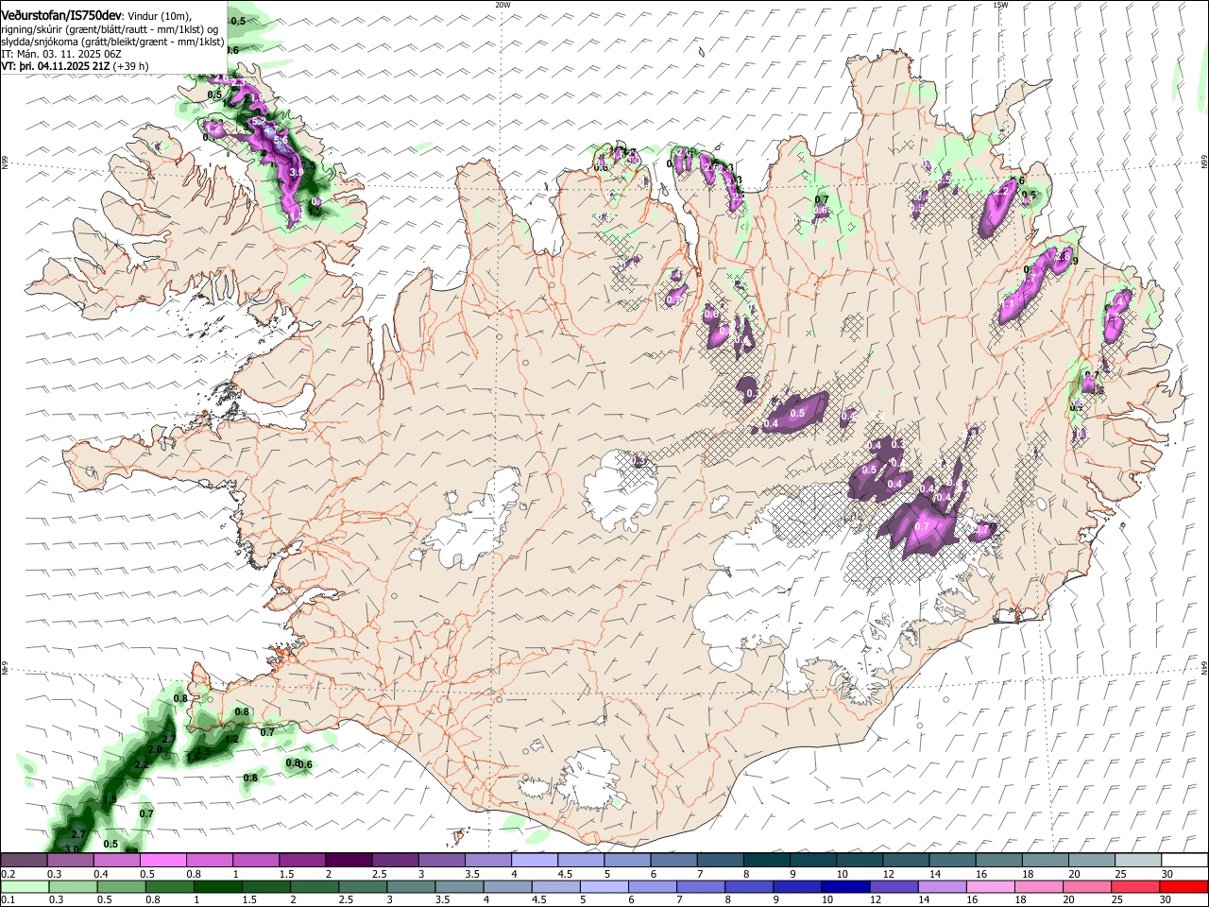This screenshot has width=1209, height=907.
Task: Click the deep blue lower legend swatch at 10
Action: pyautogui.click(x=844, y=886)
